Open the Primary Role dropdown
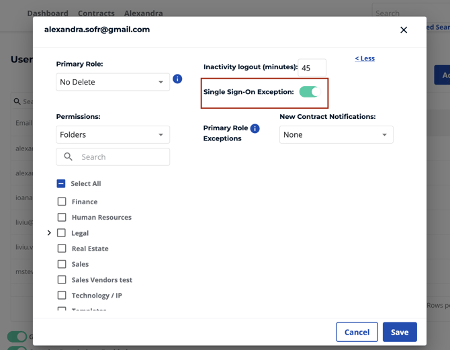450x350 pixels. coord(113,82)
